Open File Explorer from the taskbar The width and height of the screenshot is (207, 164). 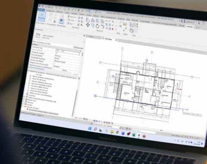112,132
